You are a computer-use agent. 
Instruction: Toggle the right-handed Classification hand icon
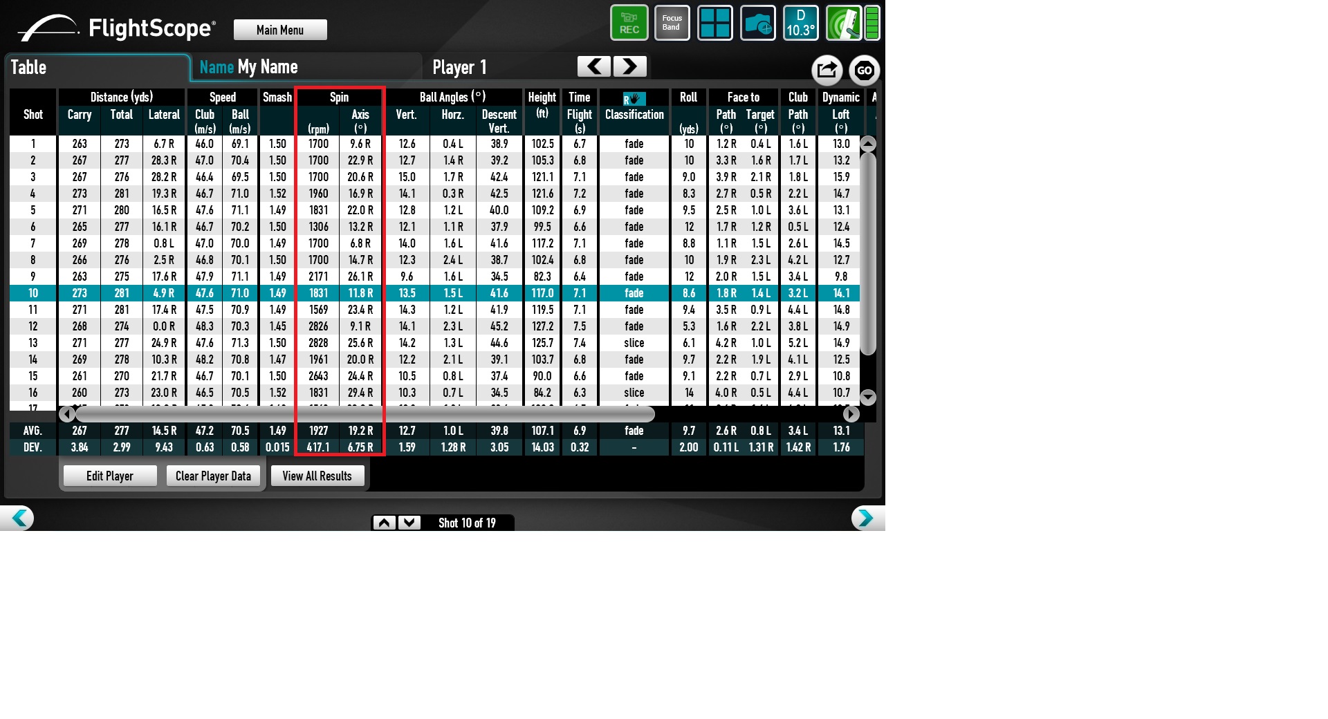[634, 99]
